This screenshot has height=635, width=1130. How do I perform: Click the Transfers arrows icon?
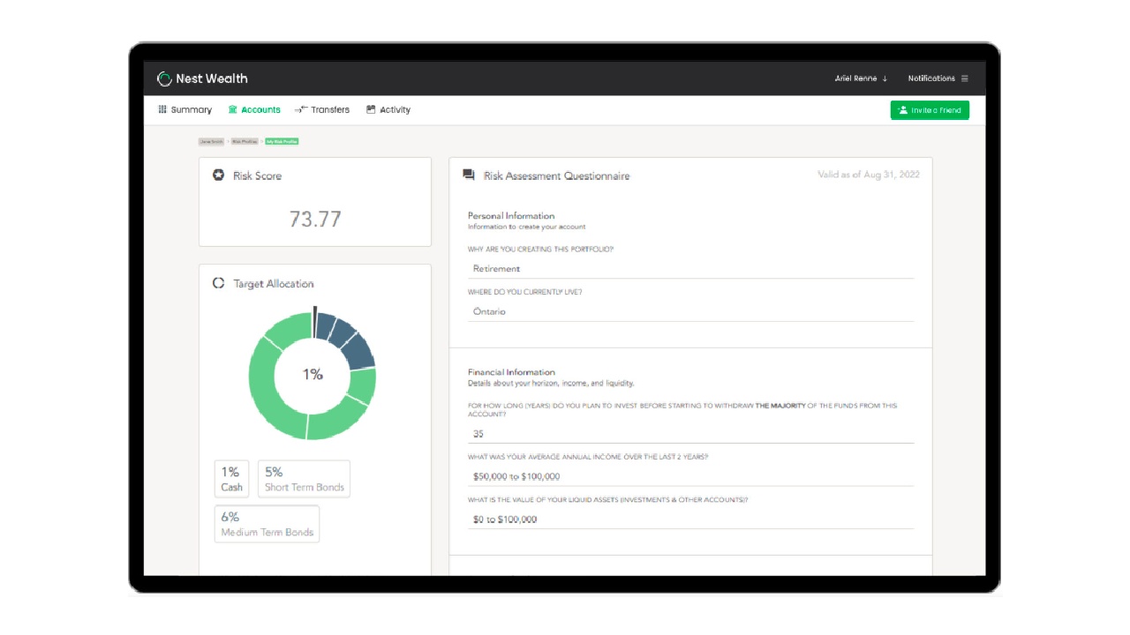click(x=301, y=109)
